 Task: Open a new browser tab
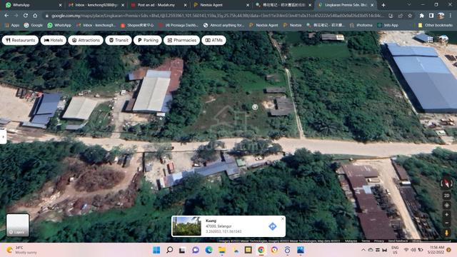pos(383,5)
